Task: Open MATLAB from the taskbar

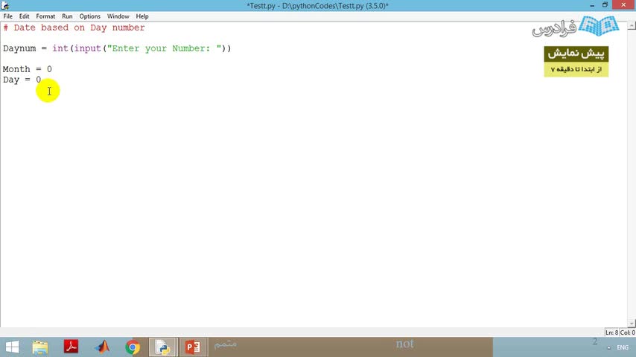Action: tap(102, 347)
